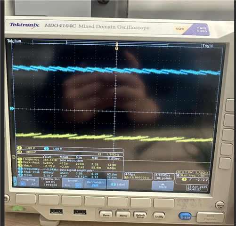236x226 pixels.
Task: Click the Tektronix logo
Action: point(24,25)
